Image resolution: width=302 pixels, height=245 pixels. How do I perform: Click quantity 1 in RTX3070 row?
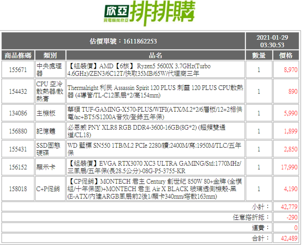click(x=259, y=167)
